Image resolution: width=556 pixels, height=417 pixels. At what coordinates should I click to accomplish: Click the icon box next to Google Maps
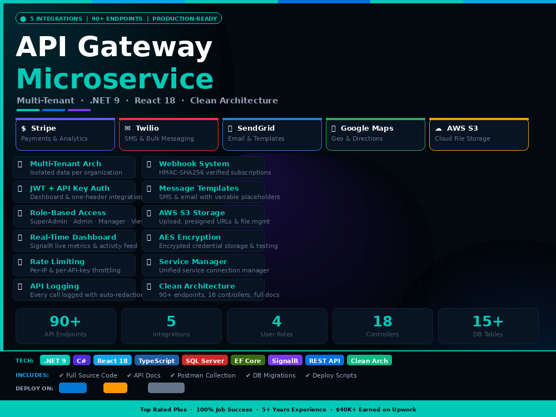pyautogui.click(x=333, y=128)
